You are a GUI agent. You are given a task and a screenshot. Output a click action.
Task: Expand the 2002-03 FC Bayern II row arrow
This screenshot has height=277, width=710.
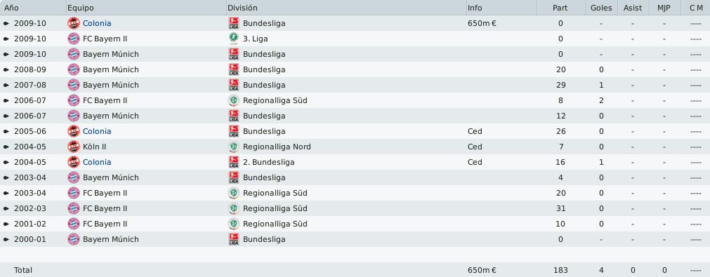pos(6,208)
